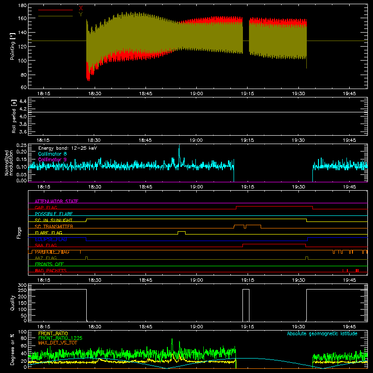Click the 250 tick on Quality axis
This screenshot has width=373, height=373.
point(22,290)
